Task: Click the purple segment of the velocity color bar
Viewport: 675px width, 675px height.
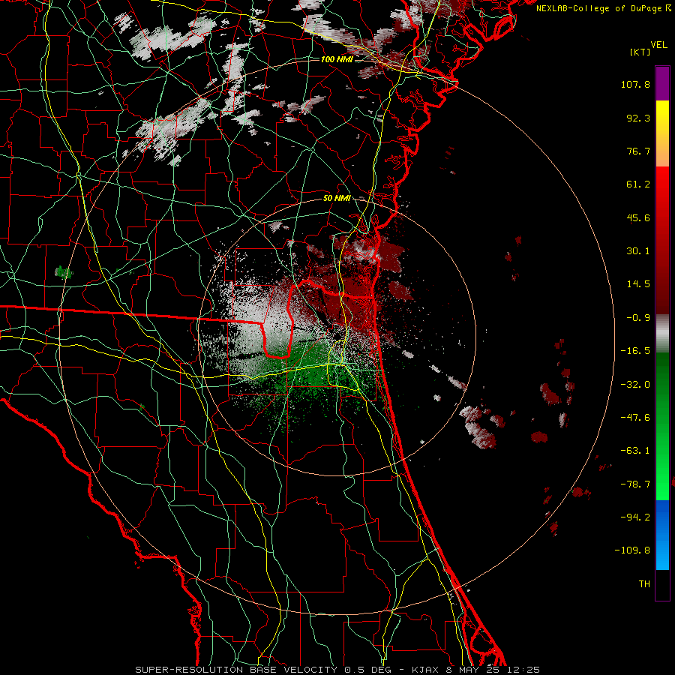Action: click(662, 83)
